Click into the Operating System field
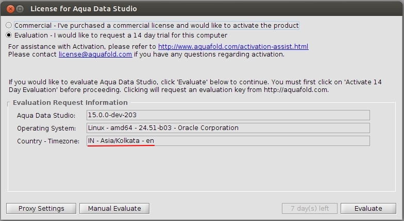 [x=228, y=128]
